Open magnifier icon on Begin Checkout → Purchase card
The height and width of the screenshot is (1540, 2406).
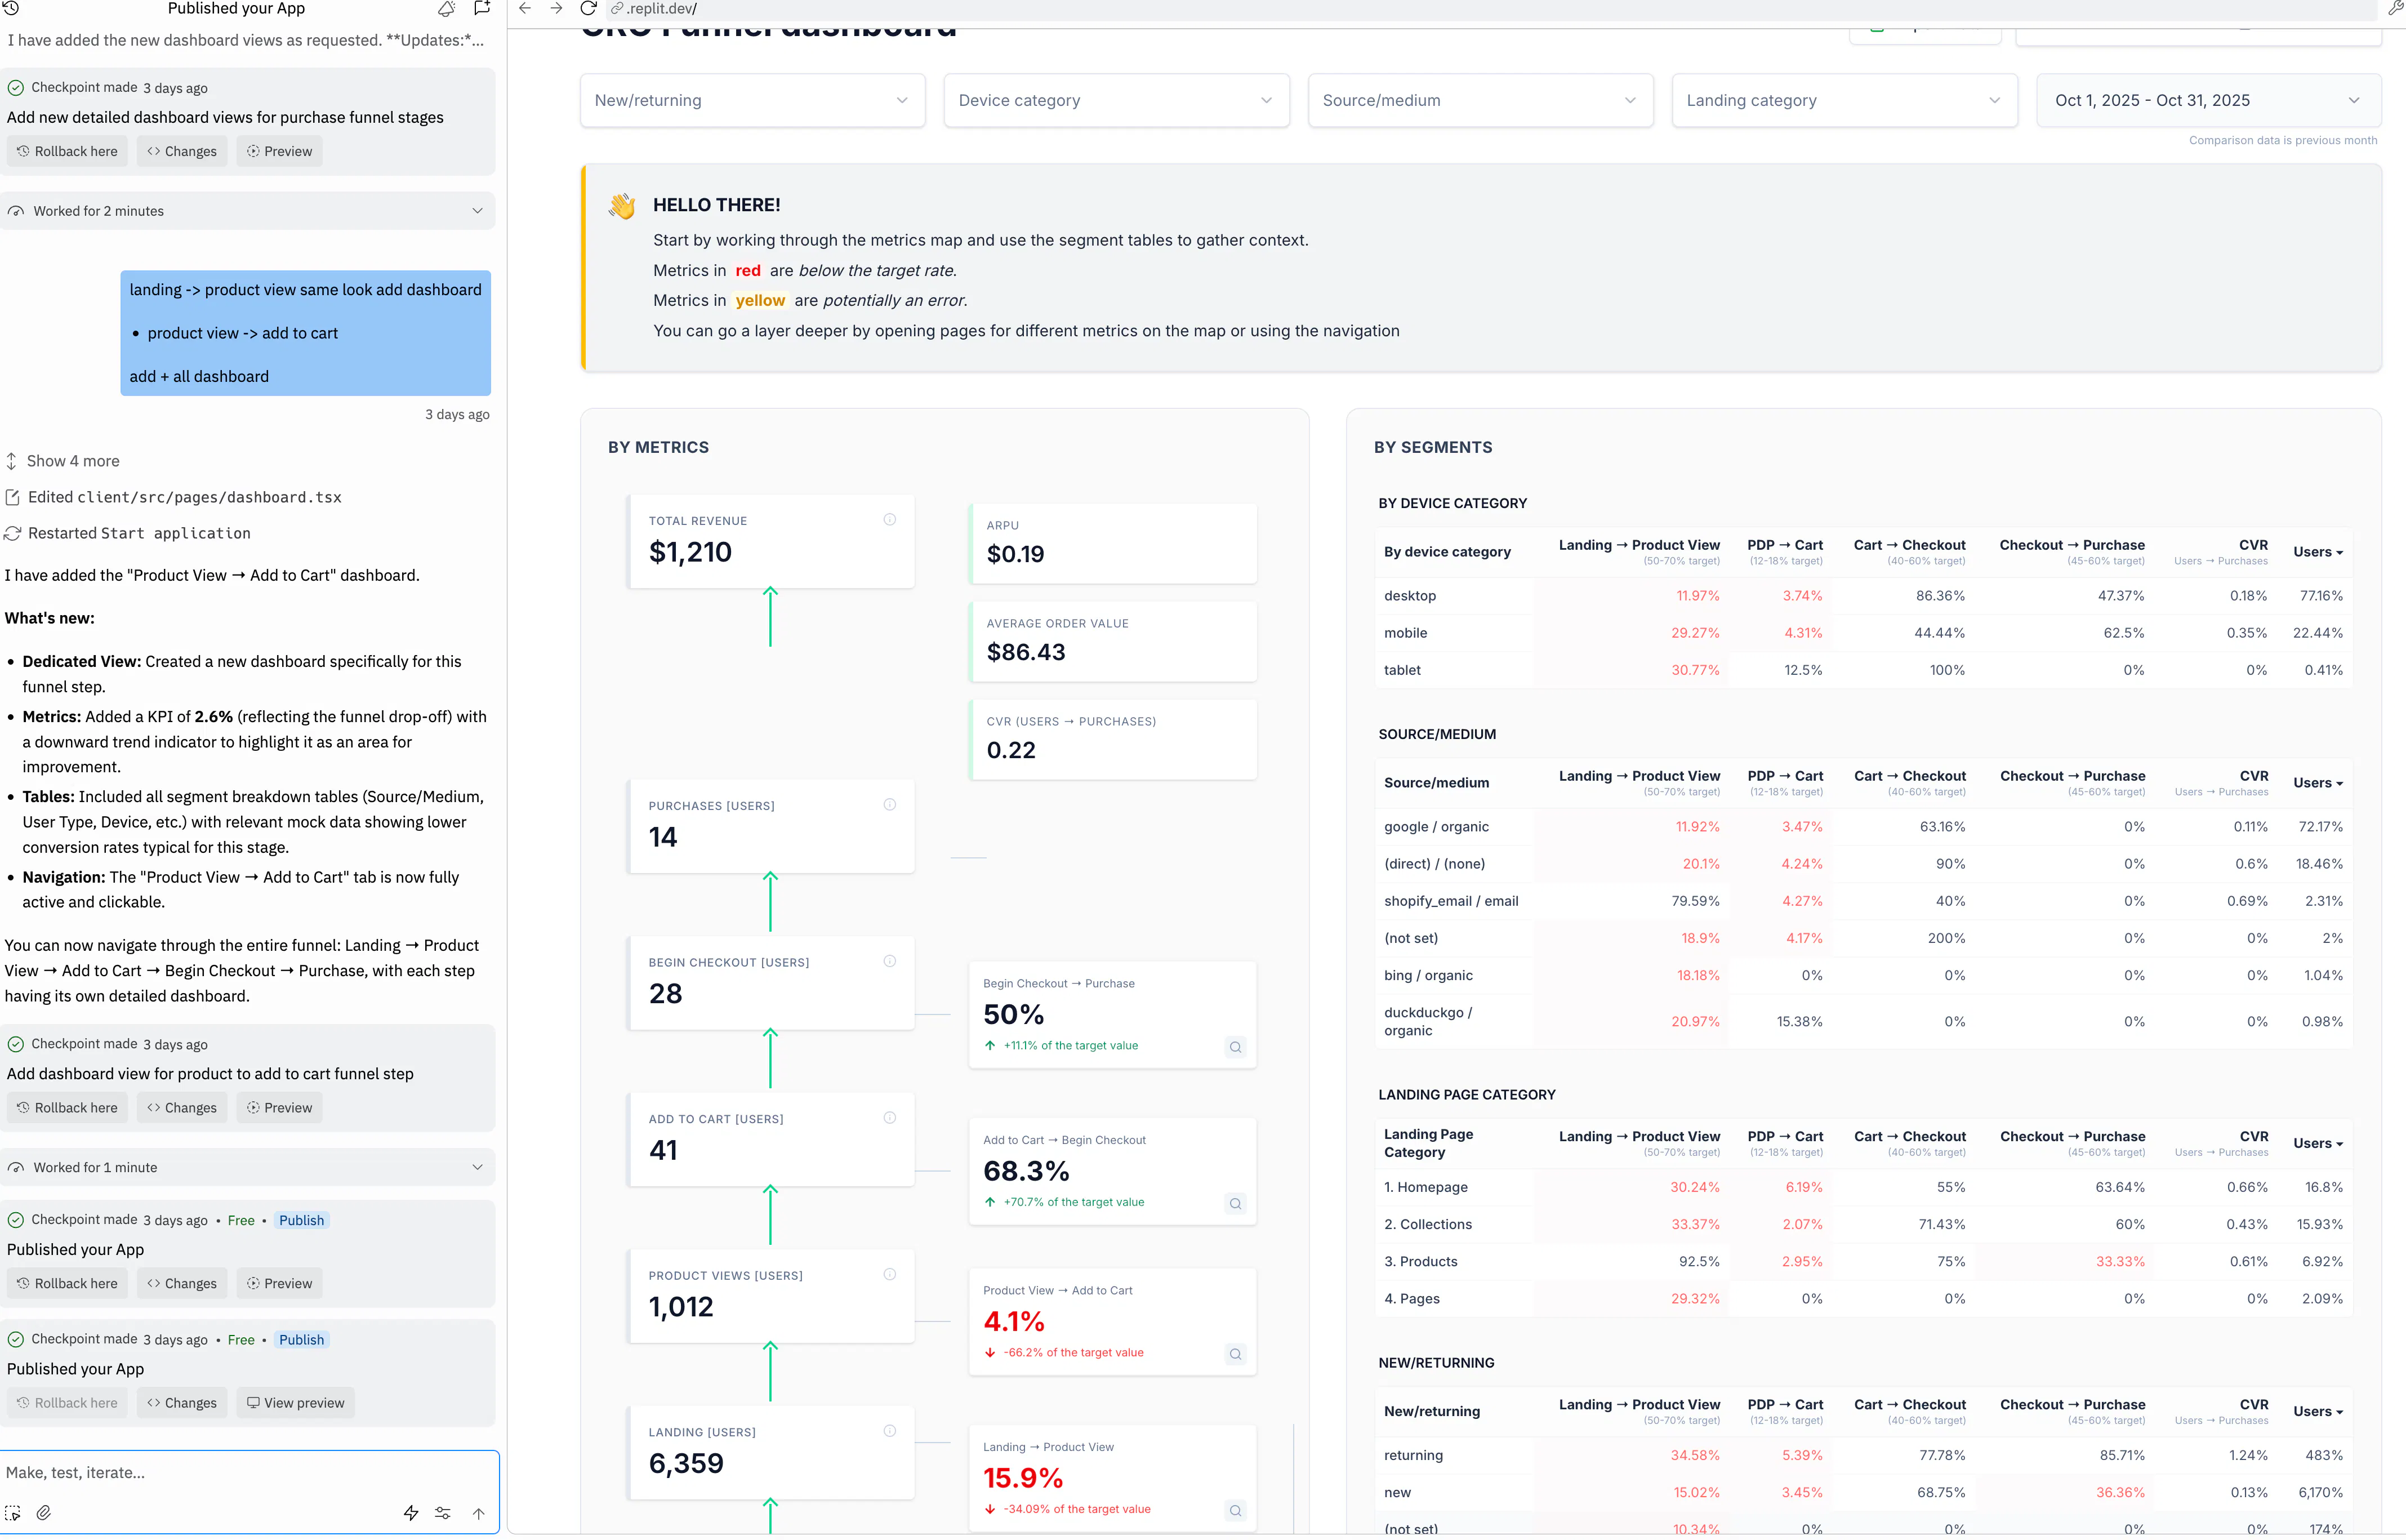tap(1236, 1047)
